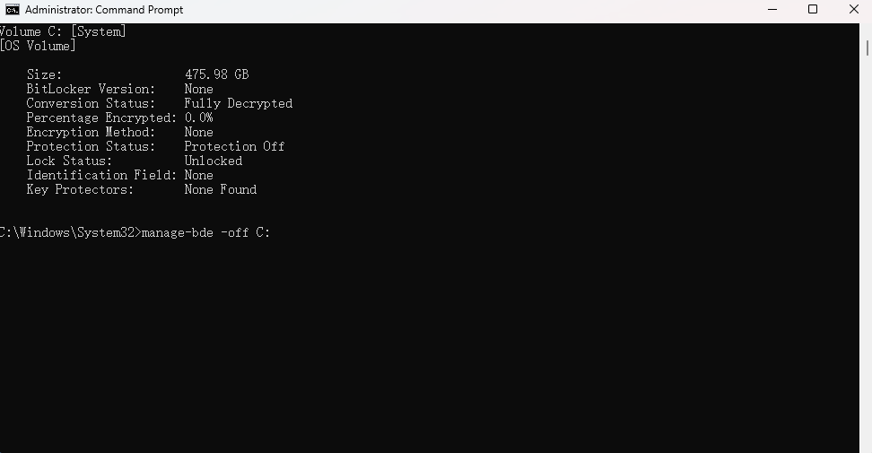Image resolution: width=872 pixels, height=453 pixels.
Task: Click the '[OS Volume]' text
Action: click(38, 46)
